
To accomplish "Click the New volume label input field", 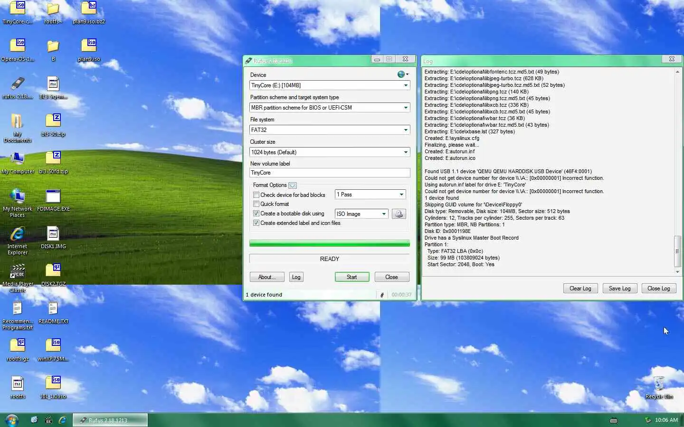I will tap(330, 173).
